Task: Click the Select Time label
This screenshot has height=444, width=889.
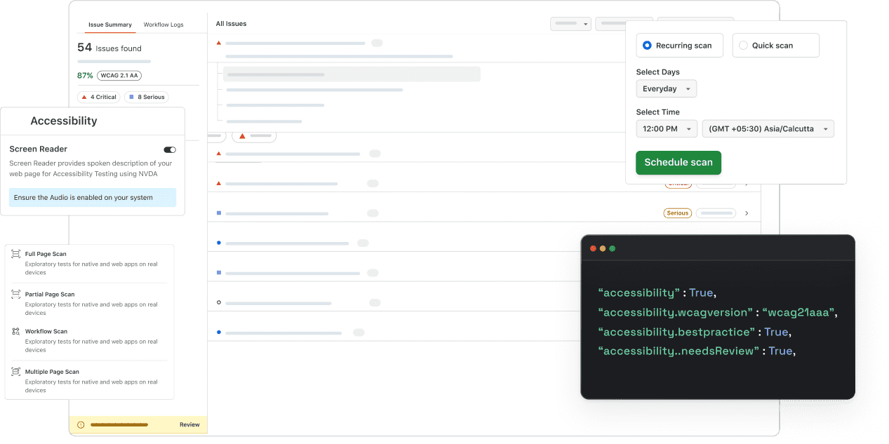Action: pyautogui.click(x=657, y=112)
